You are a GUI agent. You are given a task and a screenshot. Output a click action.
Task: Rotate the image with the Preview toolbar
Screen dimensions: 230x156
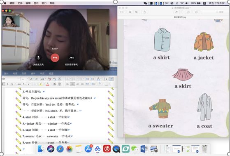tap(188, 12)
